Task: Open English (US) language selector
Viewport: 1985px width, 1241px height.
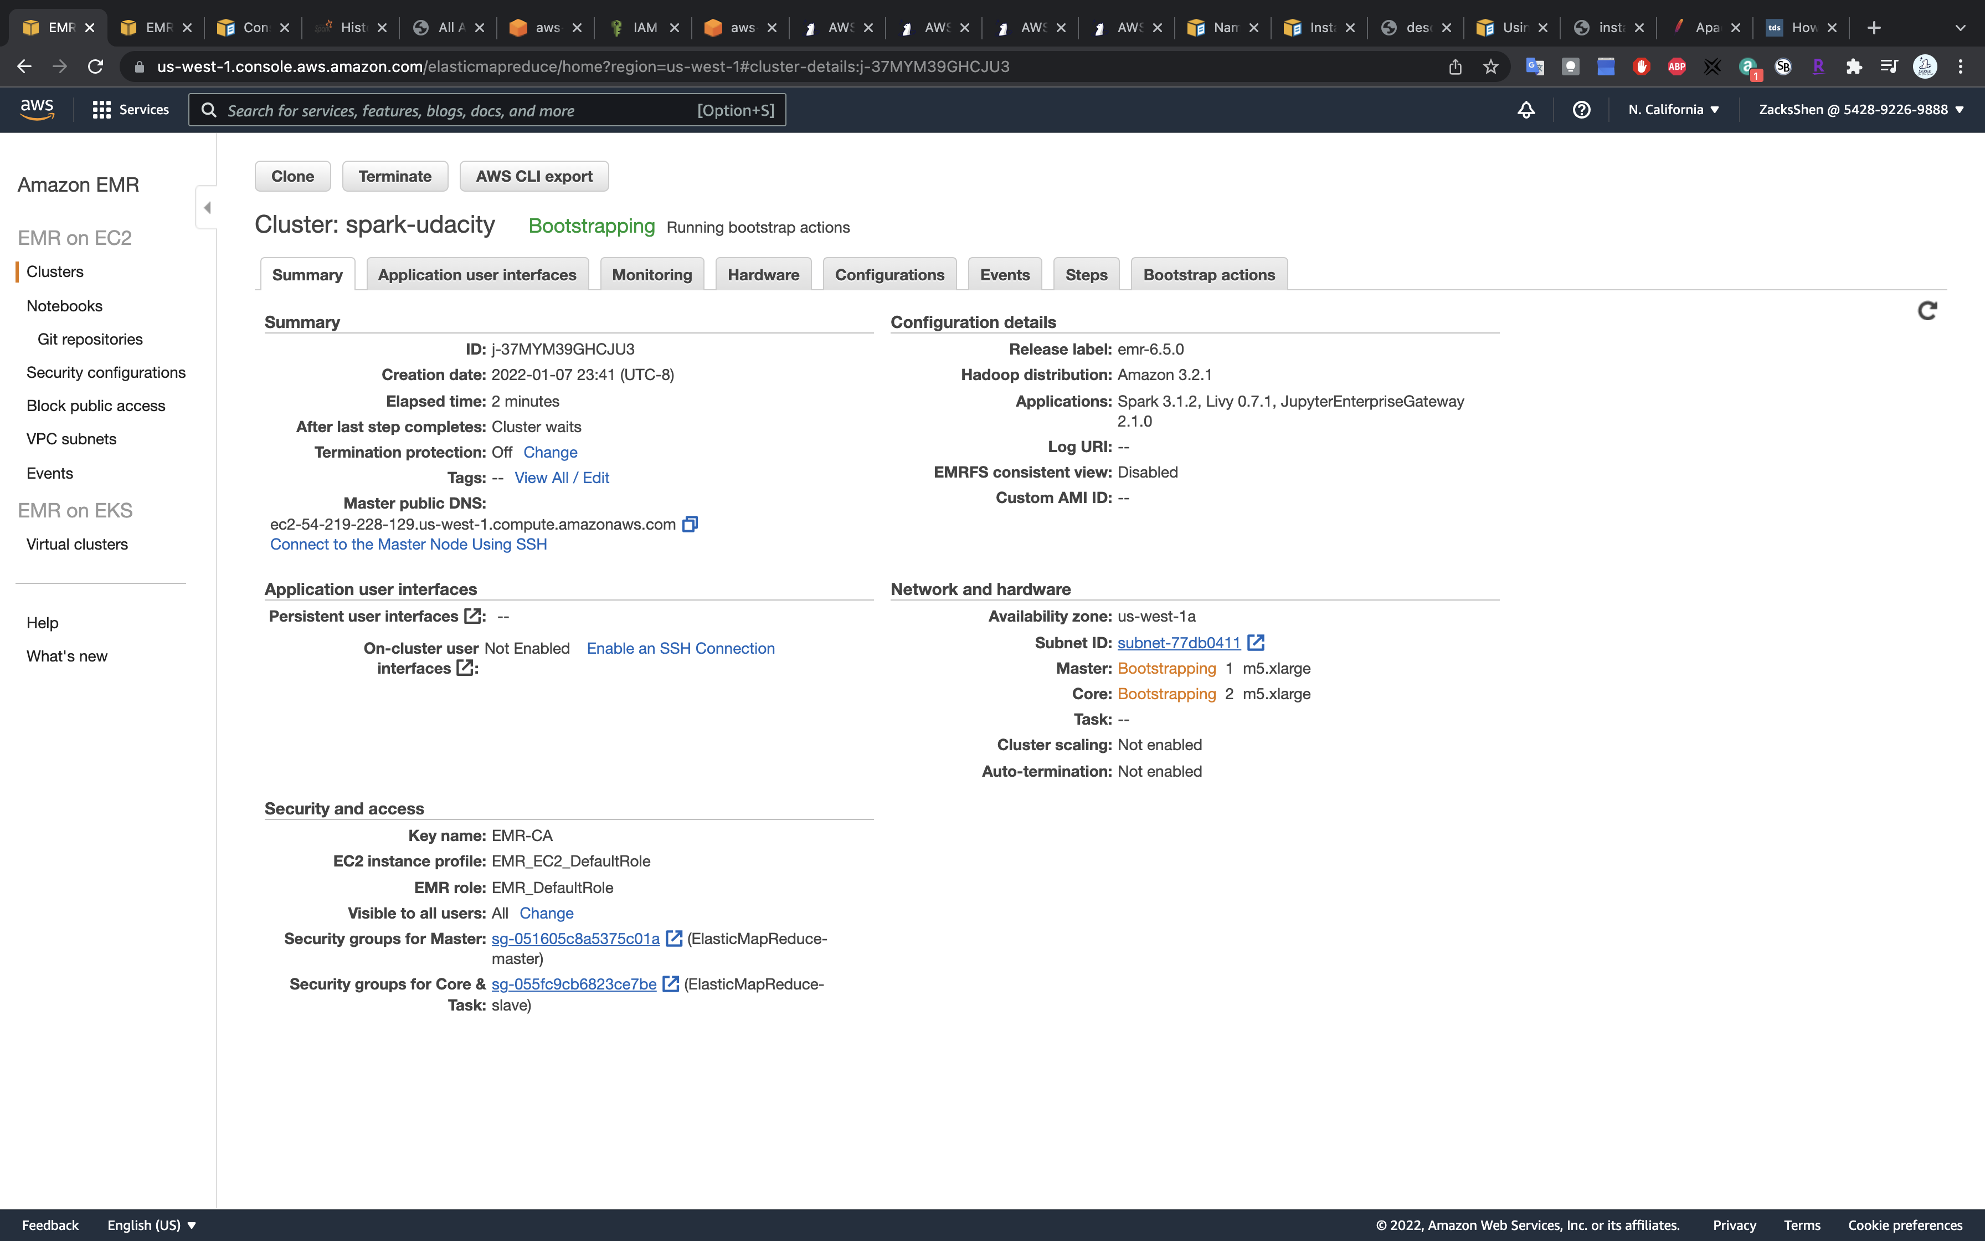Action: 152,1224
